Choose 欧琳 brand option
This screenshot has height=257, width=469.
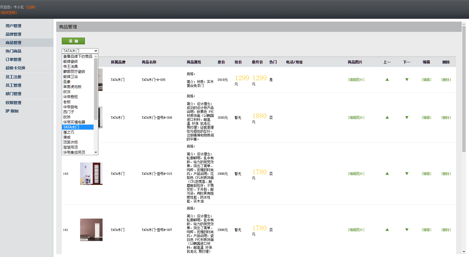pos(78,117)
